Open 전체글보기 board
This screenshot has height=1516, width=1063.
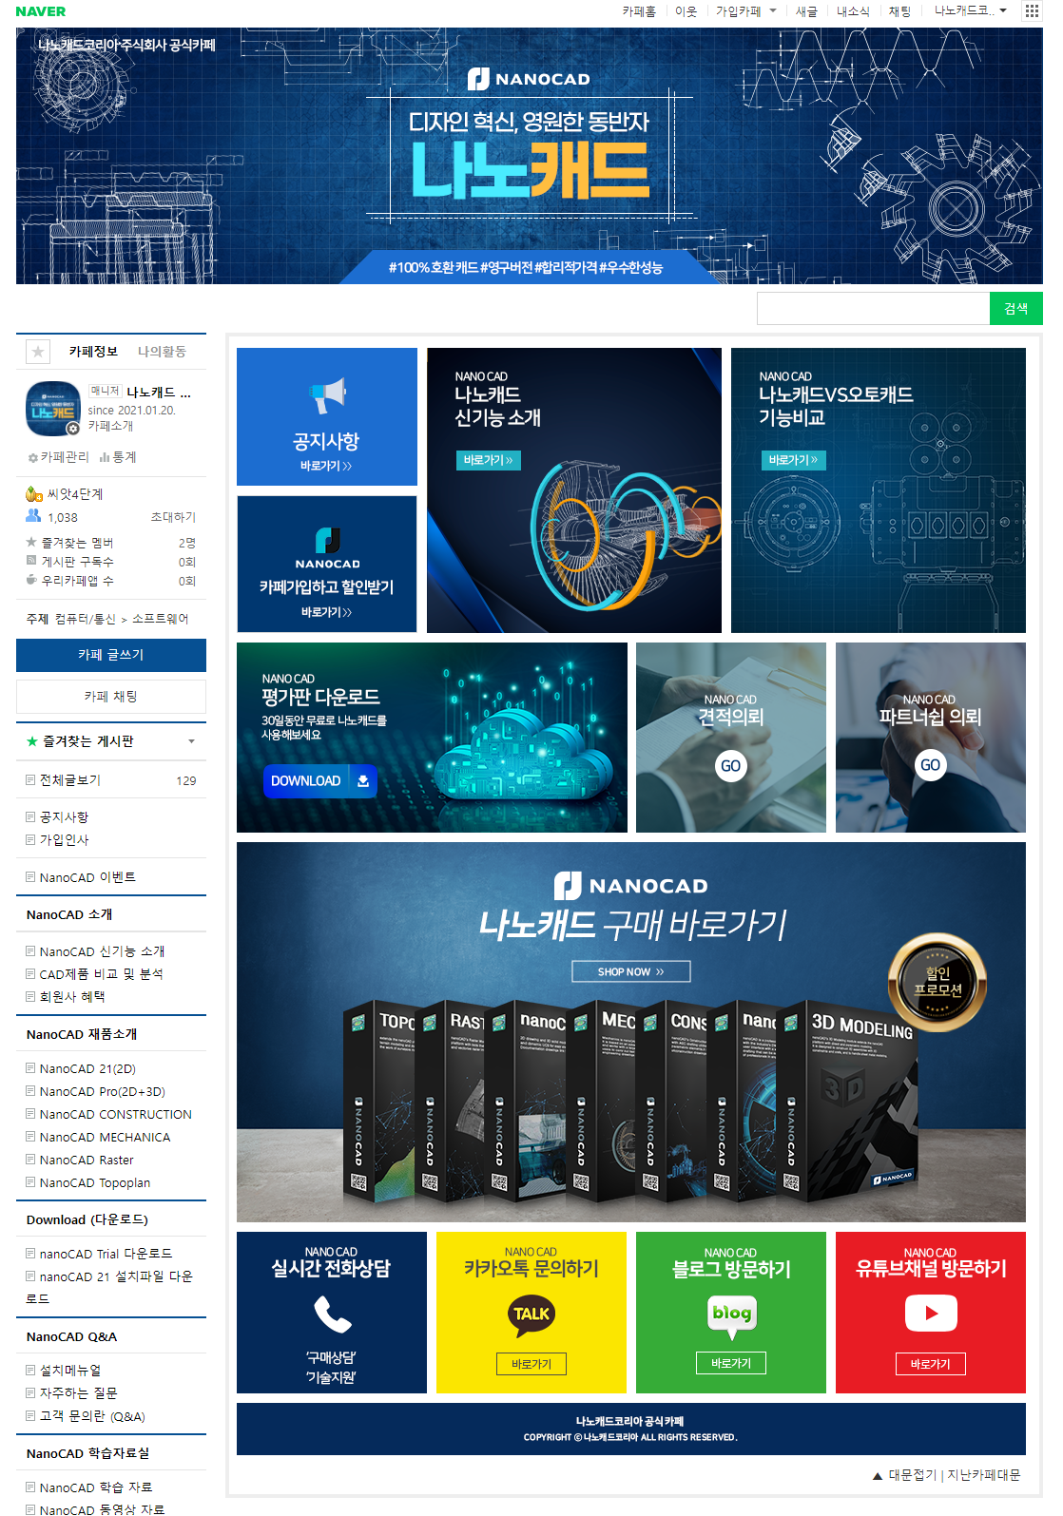point(69,780)
